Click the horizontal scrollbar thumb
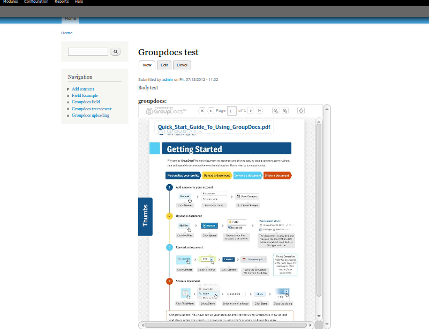 pyautogui.click(x=225, y=326)
